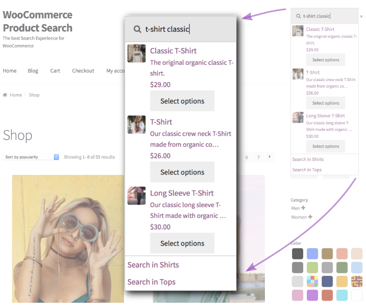Expand the Women category plus icon

click(310, 217)
